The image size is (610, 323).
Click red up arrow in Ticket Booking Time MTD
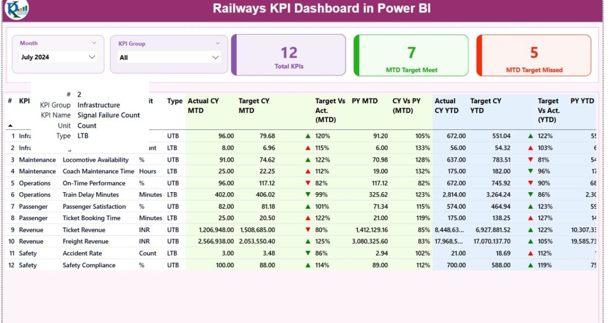[x=308, y=218]
